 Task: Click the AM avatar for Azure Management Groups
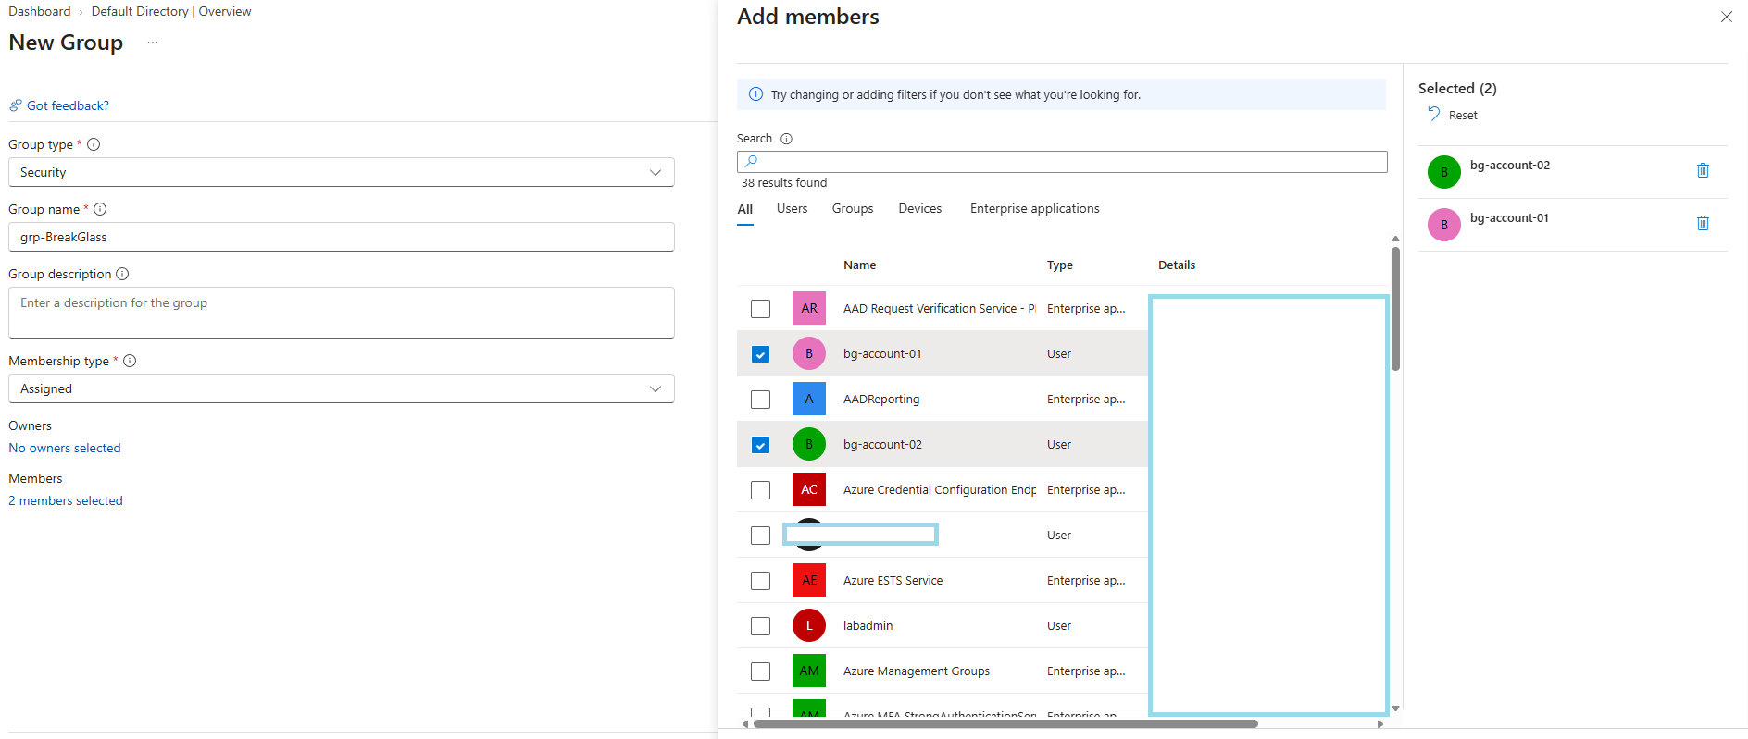pyautogui.click(x=809, y=671)
